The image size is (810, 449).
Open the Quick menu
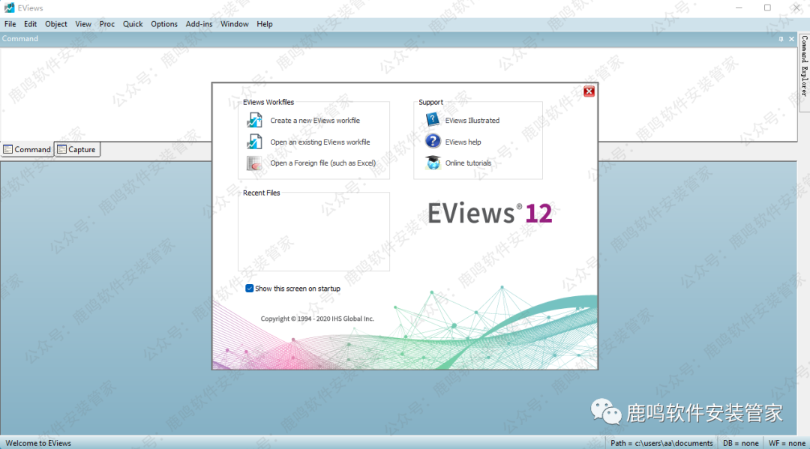click(x=133, y=24)
